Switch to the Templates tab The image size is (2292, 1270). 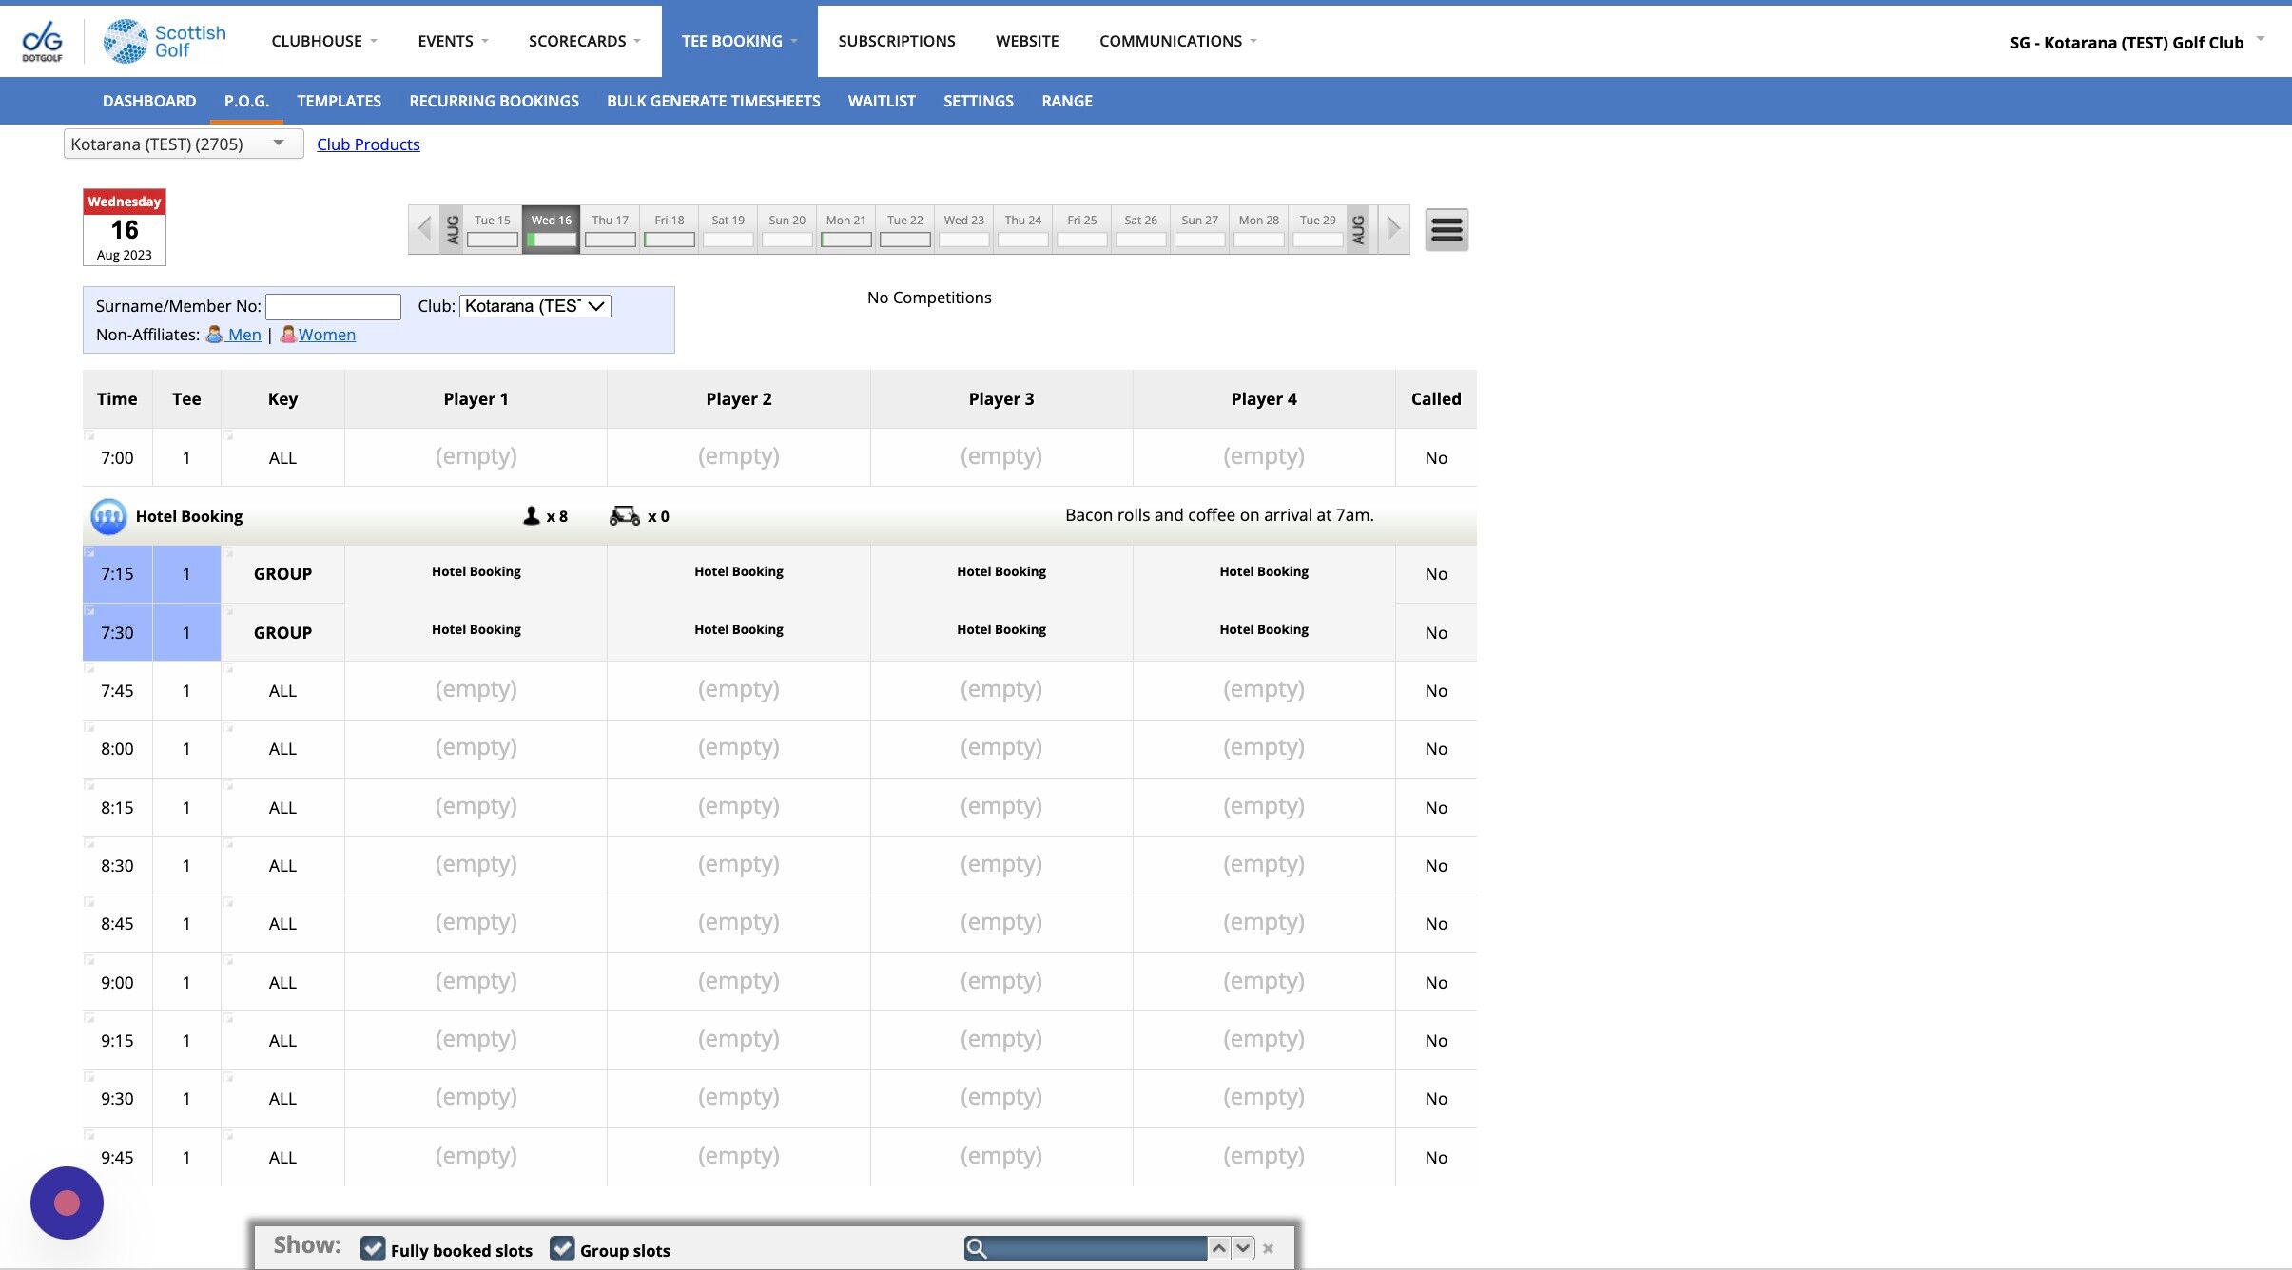tap(339, 101)
